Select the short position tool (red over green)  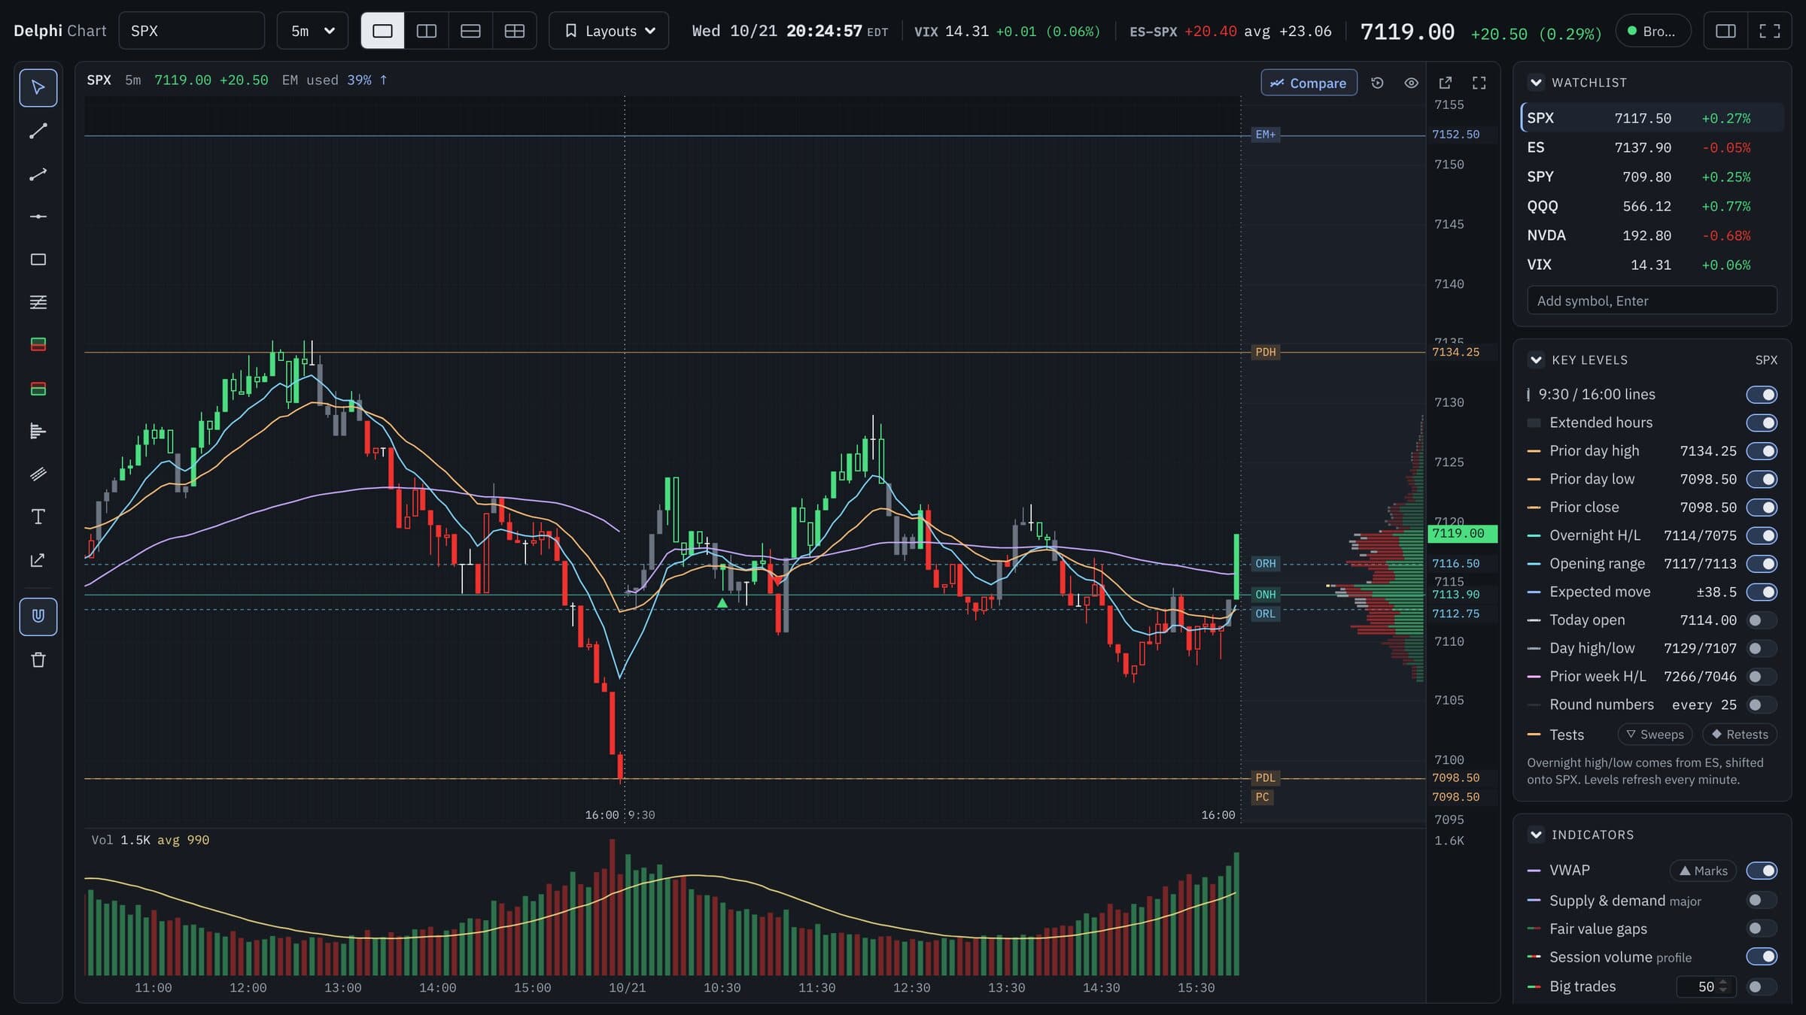[x=38, y=389]
